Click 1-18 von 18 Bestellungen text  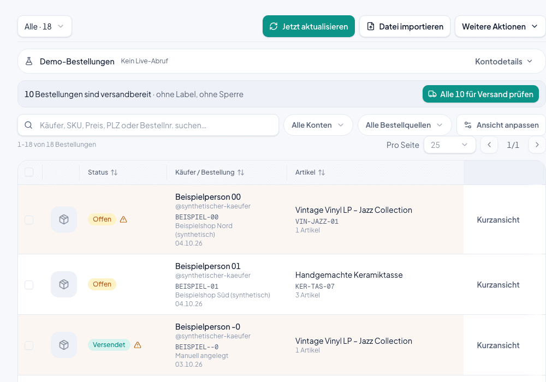57,145
